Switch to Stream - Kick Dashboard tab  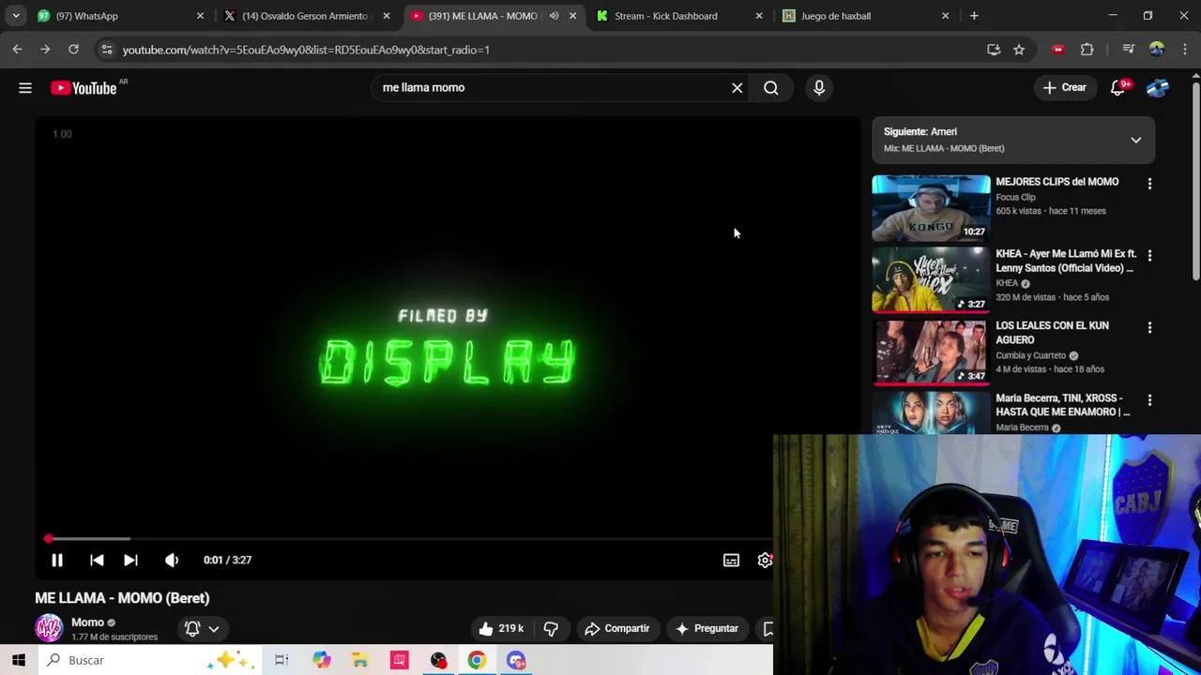click(680, 16)
